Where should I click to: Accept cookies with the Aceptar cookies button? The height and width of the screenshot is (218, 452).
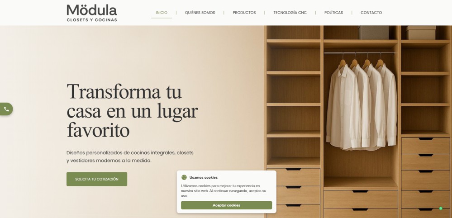(x=226, y=205)
